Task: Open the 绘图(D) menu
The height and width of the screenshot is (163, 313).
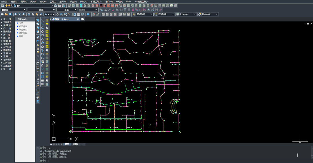Action: 63,2
